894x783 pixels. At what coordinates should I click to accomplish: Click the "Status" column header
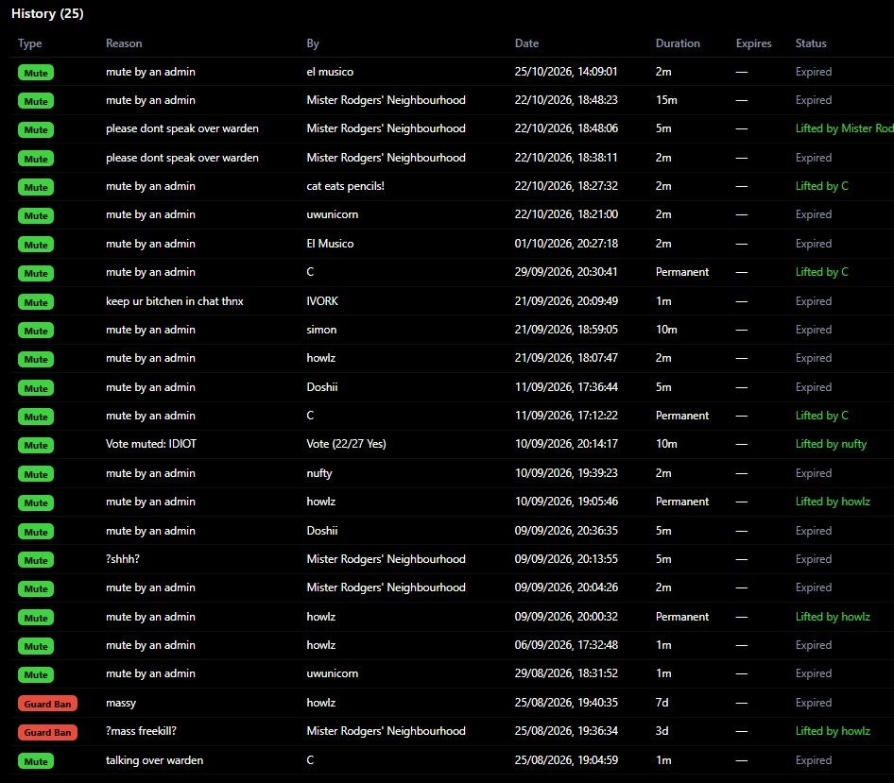pyautogui.click(x=811, y=43)
